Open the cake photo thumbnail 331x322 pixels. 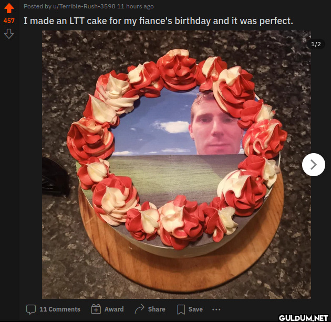pos(176,165)
